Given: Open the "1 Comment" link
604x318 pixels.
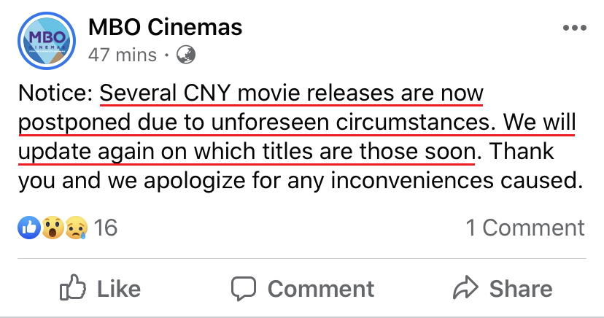Looking at the screenshot, I should click(525, 228).
